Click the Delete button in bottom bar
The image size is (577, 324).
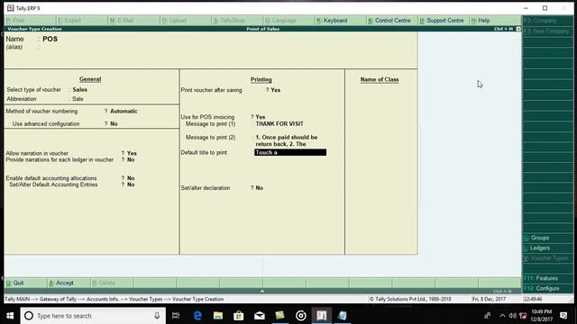[104, 283]
